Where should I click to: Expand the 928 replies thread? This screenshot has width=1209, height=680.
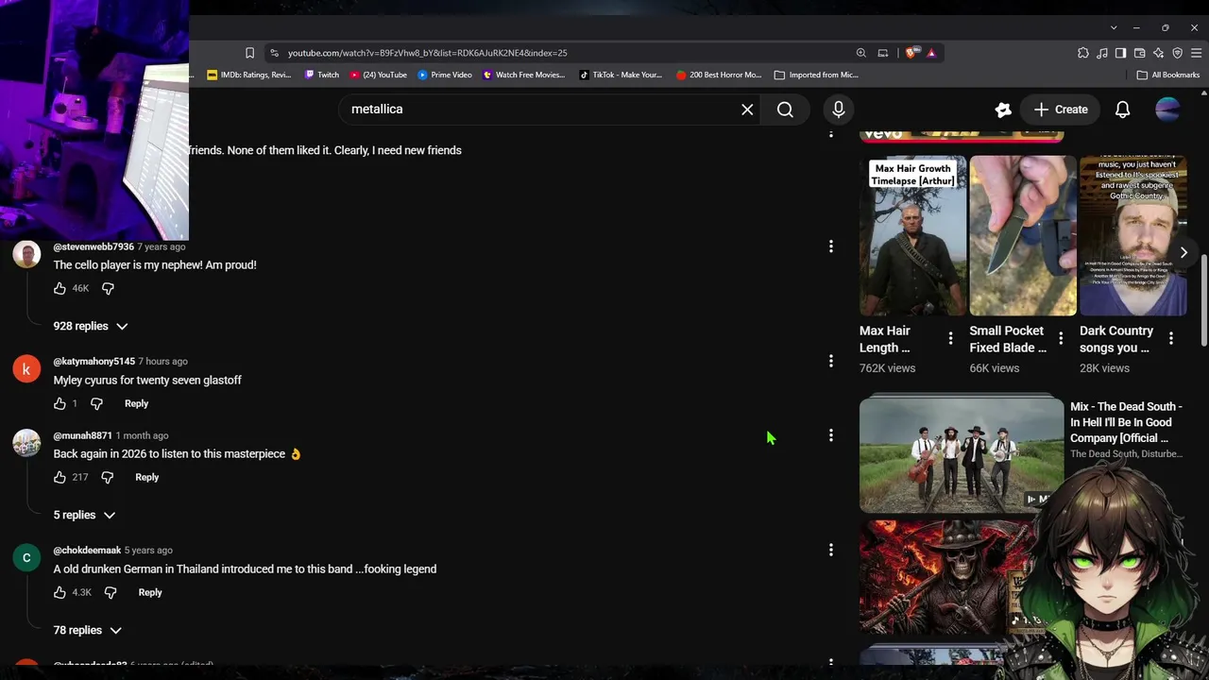coord(91,326)
